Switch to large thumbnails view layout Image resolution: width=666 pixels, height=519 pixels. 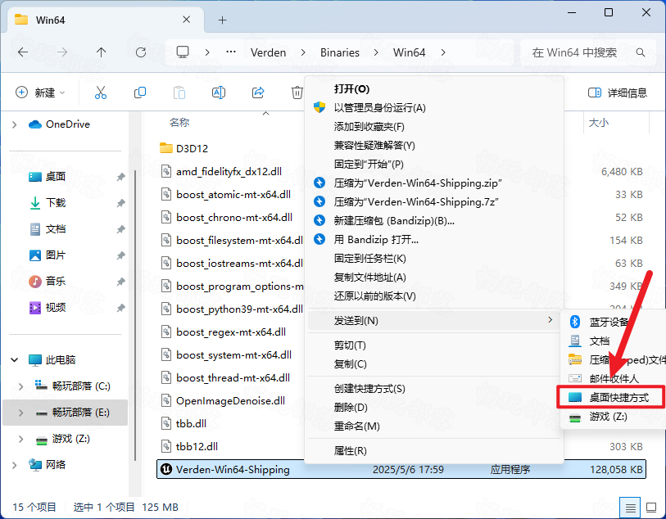coord(651,507)
